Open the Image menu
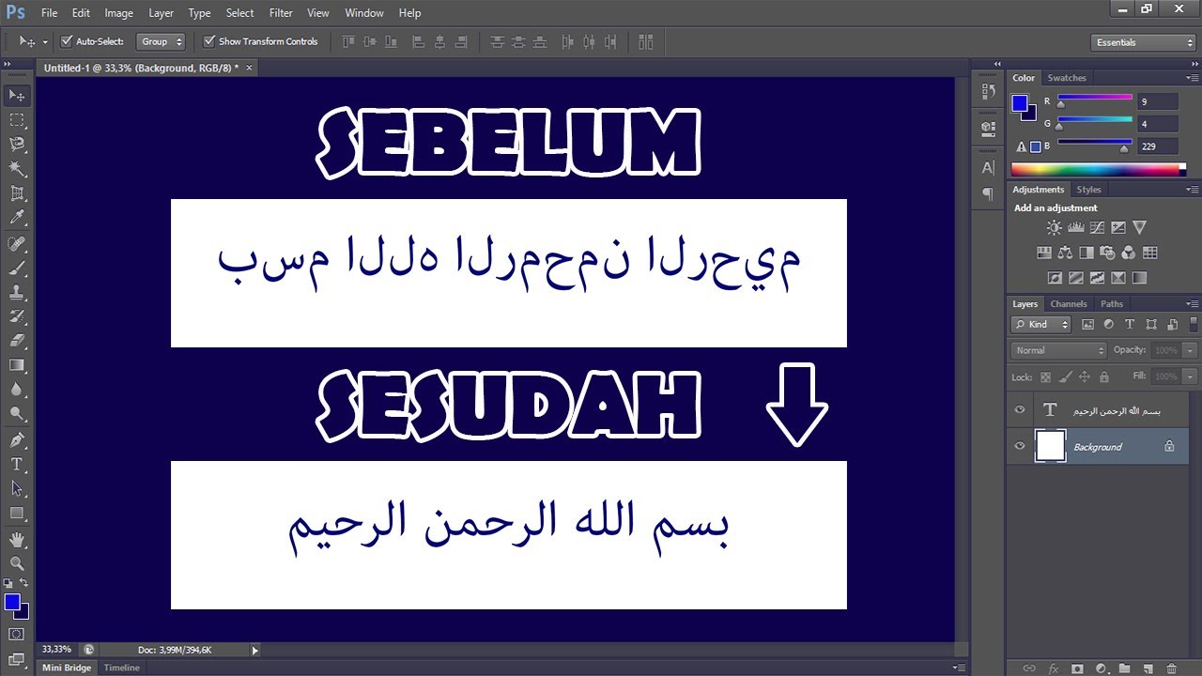The height and width of the screenshot is (676, 1202). (118, 13)
